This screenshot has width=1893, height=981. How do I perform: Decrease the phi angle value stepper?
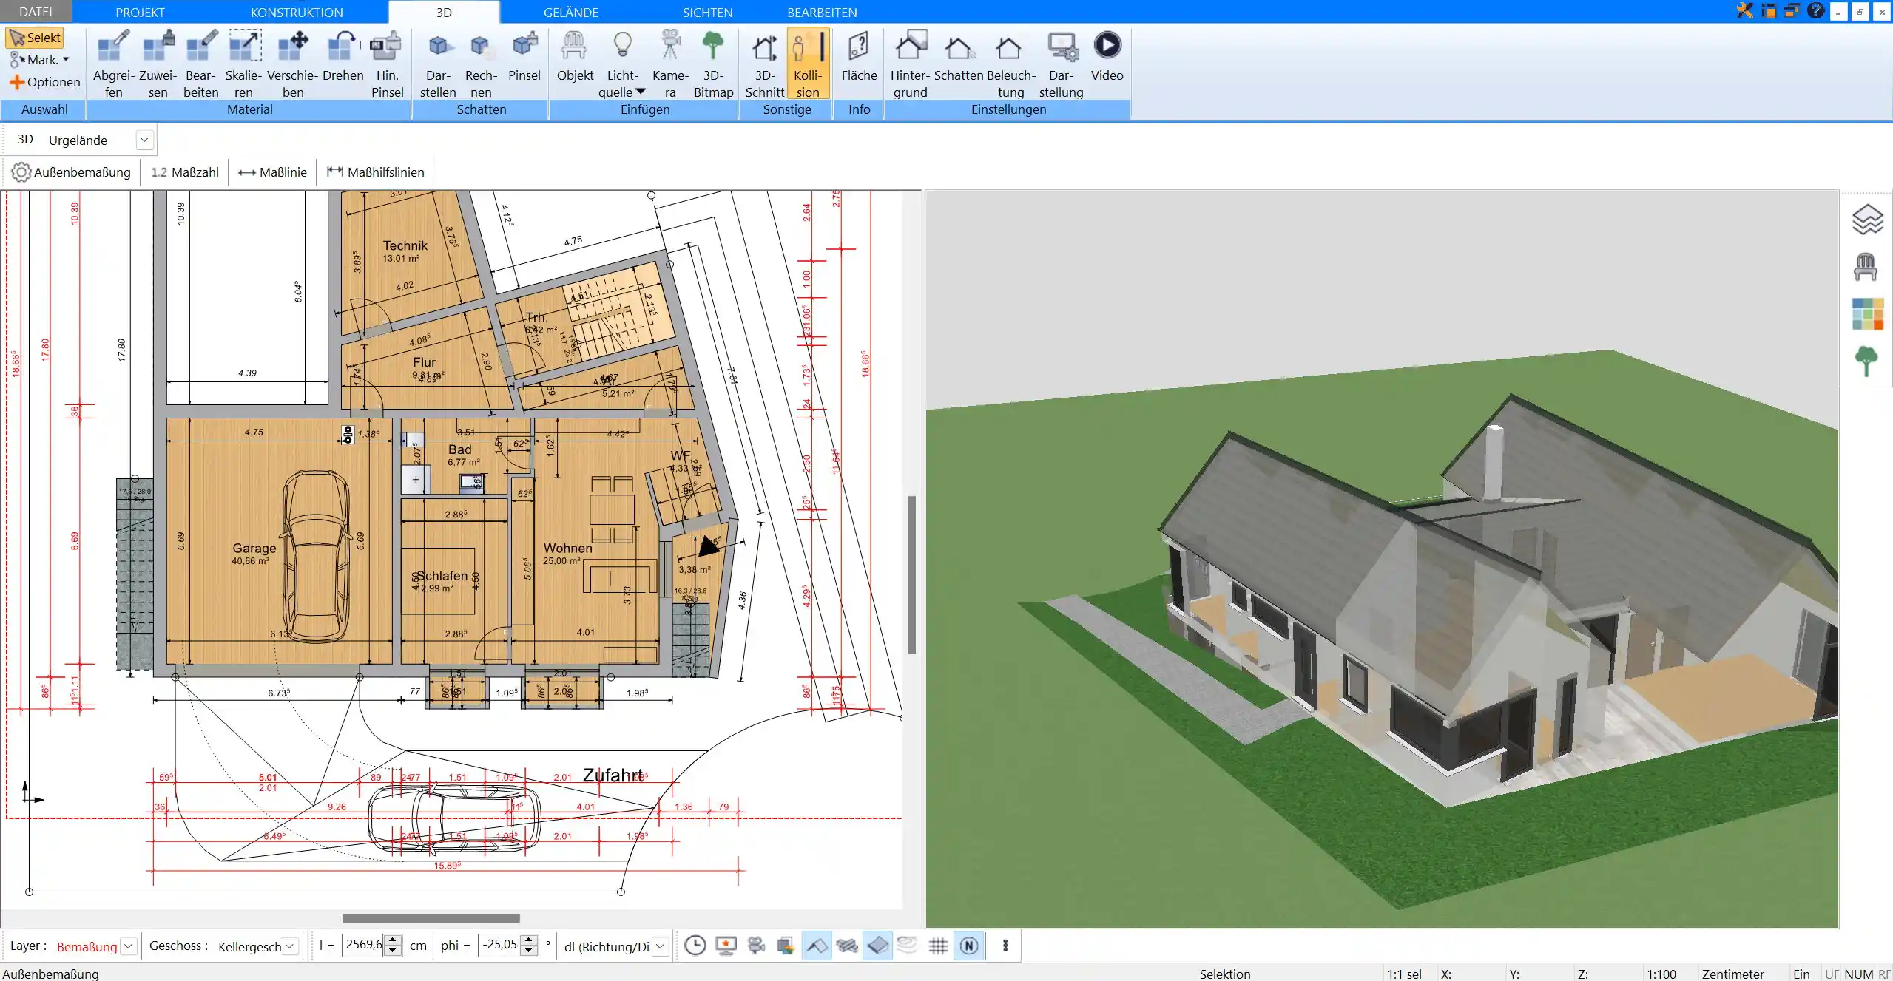(528, 951)
